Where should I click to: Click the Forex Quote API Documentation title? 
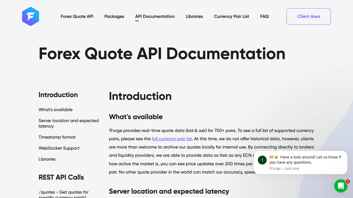[162, 53]
